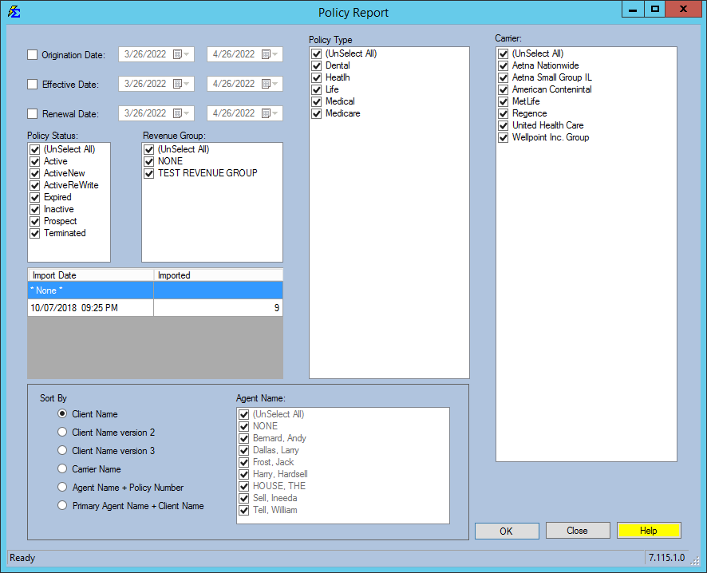Expand the Effective end date dropdown arrow
Screen dimensions: 707x573
pos(274,83)
